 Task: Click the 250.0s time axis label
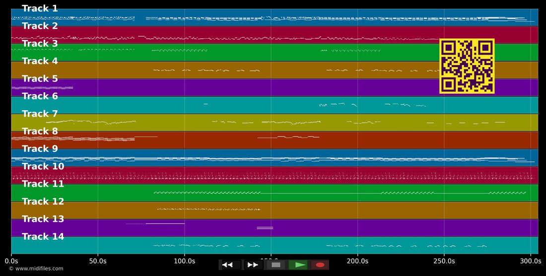tap(444, 261)
